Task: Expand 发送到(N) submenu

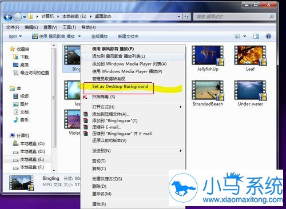Action: point(133,151)
